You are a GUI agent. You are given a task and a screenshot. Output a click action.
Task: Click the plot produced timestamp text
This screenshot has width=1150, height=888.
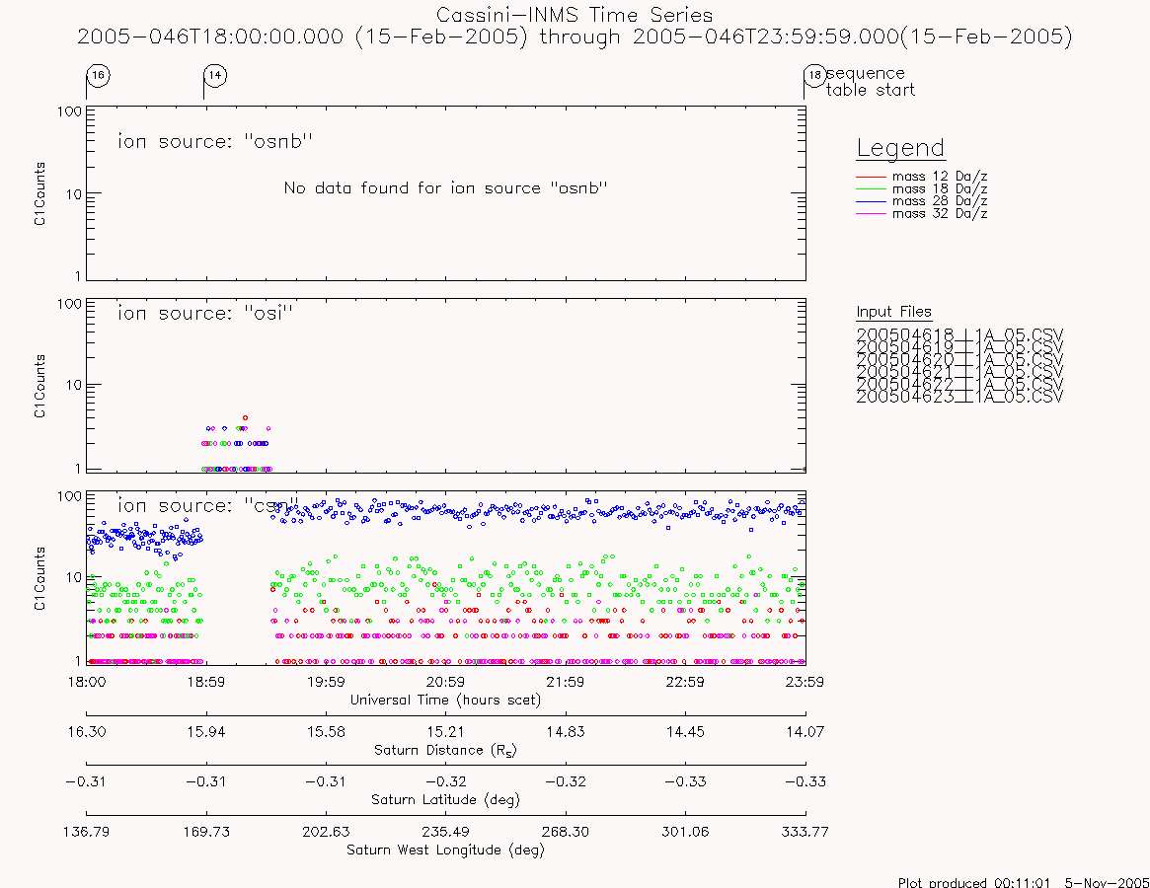tap(1023, 882)
